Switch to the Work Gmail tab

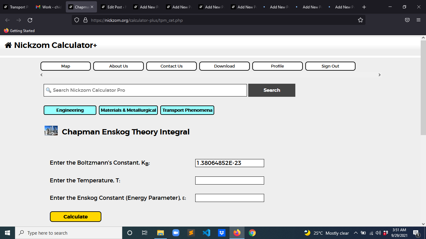point(48,7)
